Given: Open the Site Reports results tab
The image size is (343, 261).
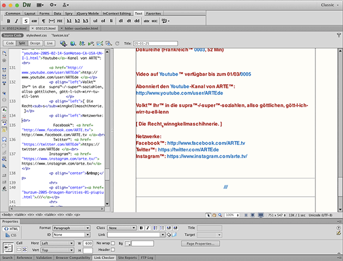Looking at the screenshot, I should [127, 258].
